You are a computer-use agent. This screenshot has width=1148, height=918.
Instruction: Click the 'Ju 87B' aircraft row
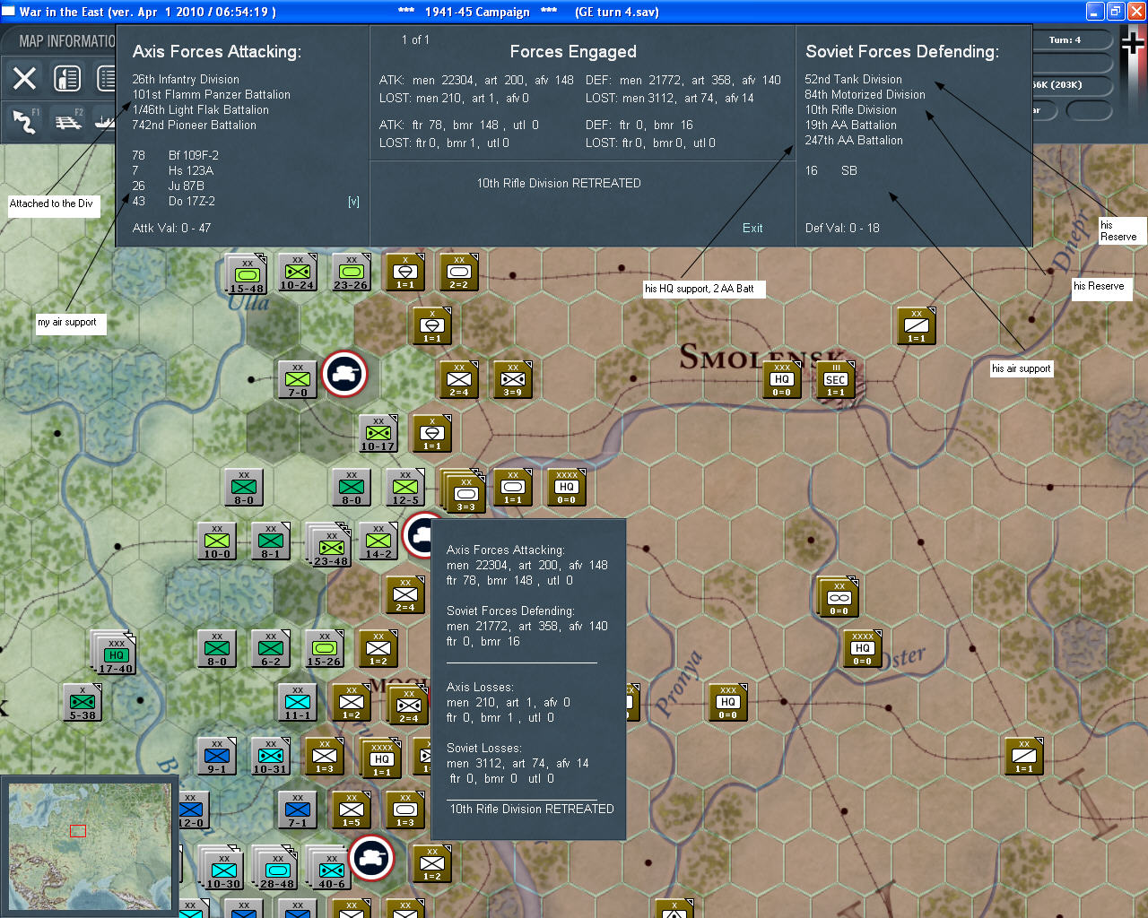169,186
